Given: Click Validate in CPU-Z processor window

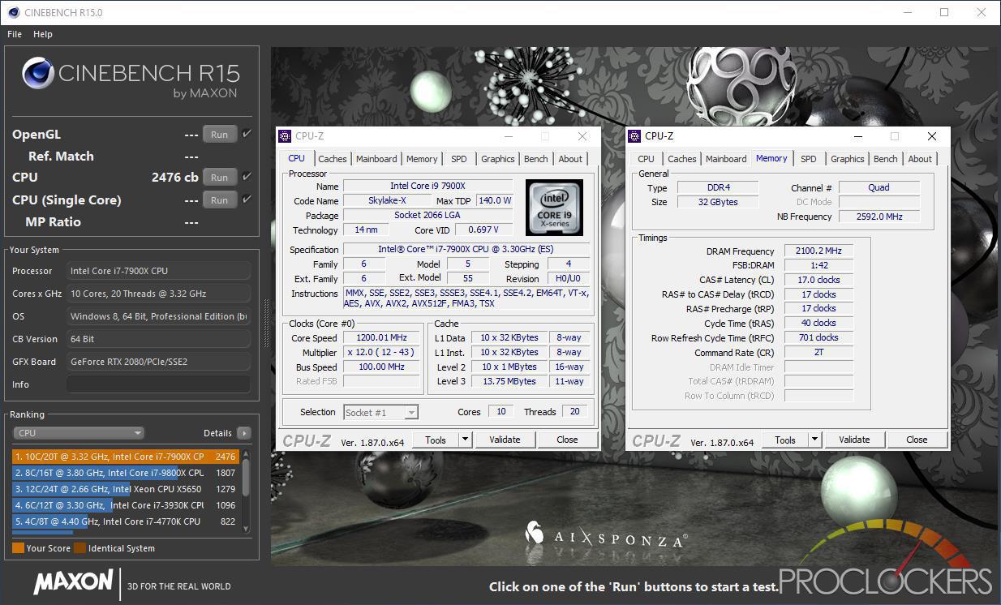Looking at the screenshot, I should 505,440.
